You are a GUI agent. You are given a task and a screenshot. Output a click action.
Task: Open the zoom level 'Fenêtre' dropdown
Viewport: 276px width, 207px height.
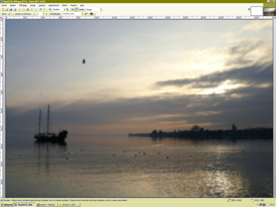coord(64,10)
